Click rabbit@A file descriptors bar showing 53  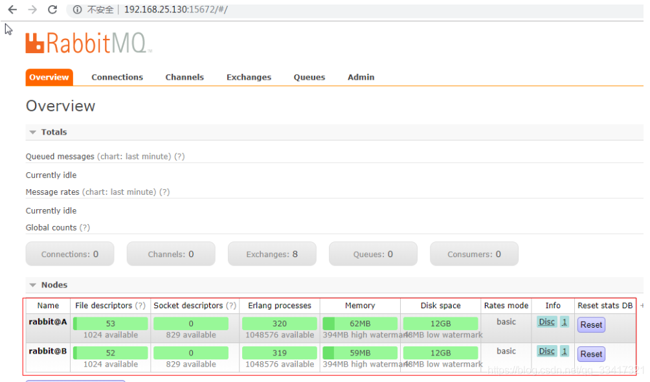click(x=110, y=324)
